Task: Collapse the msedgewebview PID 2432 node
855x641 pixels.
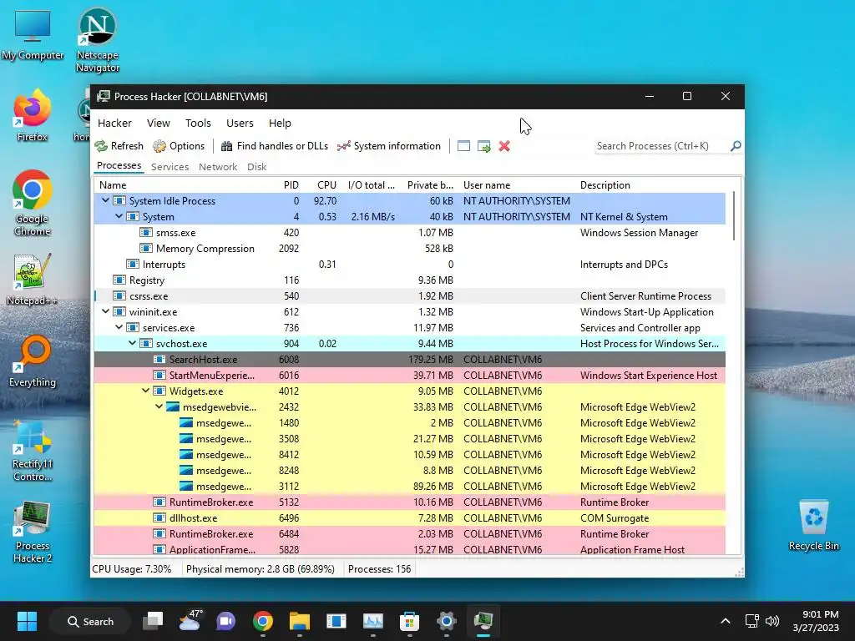Action: [159, 406]
